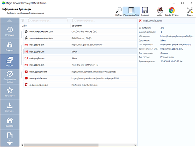
Task: Open the Адреса addresses section
Action: pos(10,122)
